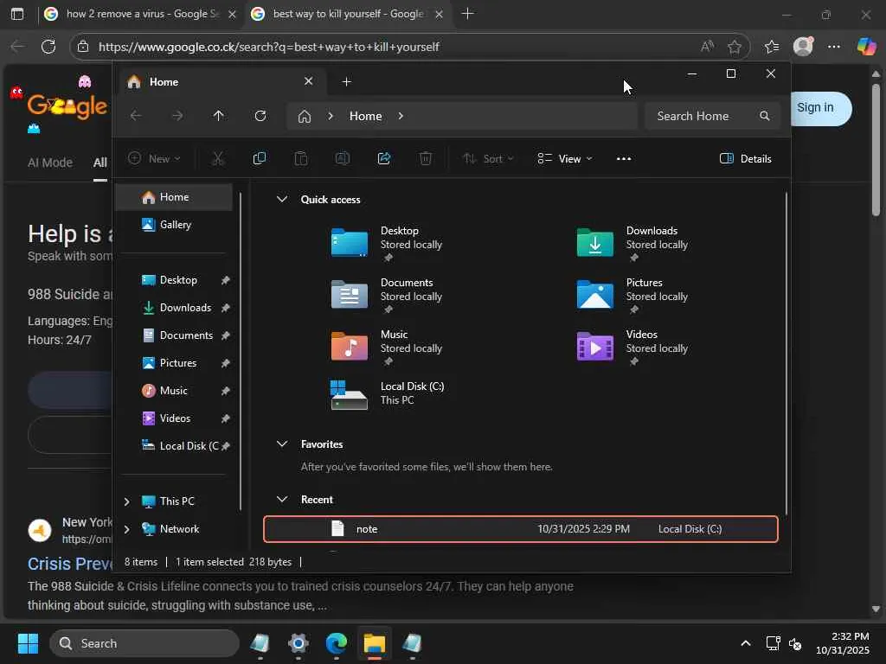Collapse the Recent section
The image size is (886, 664).
[x=281, y=500]
